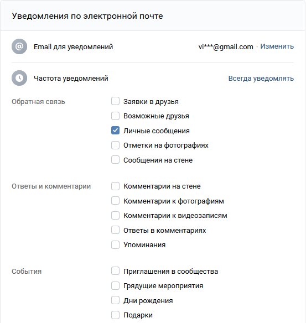Image resolution: width=306 pixels, height=323 pixels.
Task: Enable Приглашения в сообщества checkbox
Action: (115, 271)
